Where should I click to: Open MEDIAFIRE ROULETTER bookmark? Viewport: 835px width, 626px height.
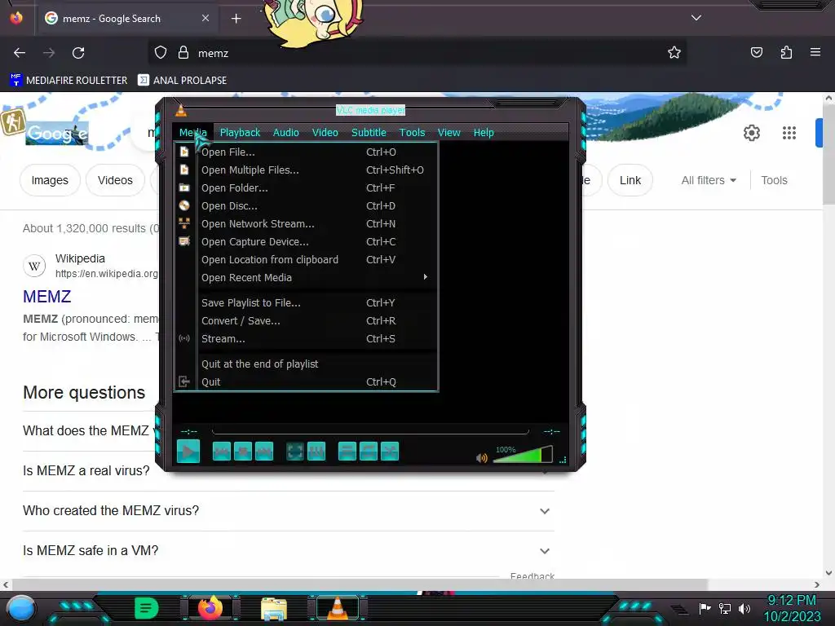pos(68,81)
